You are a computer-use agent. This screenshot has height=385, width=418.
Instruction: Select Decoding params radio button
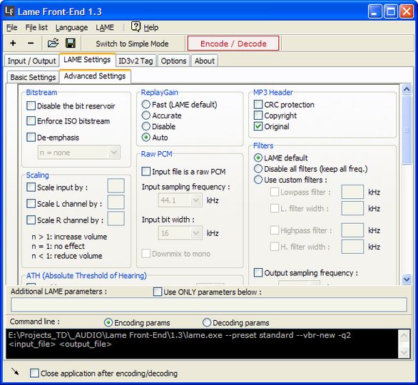click(207, 322)
